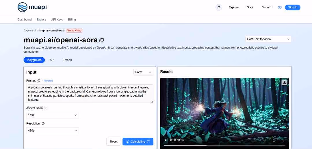Screen dimensions: 312x149
Task: Download the result video
Action: tap(284, 82)
